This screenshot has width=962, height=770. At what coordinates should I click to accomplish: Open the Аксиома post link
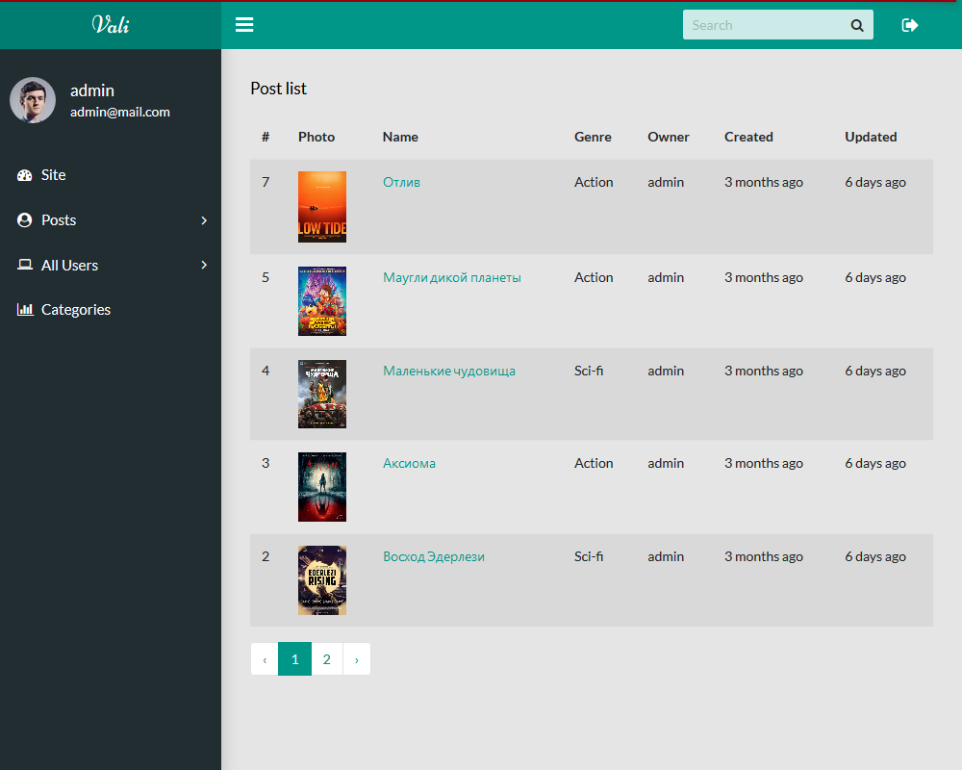409,464
